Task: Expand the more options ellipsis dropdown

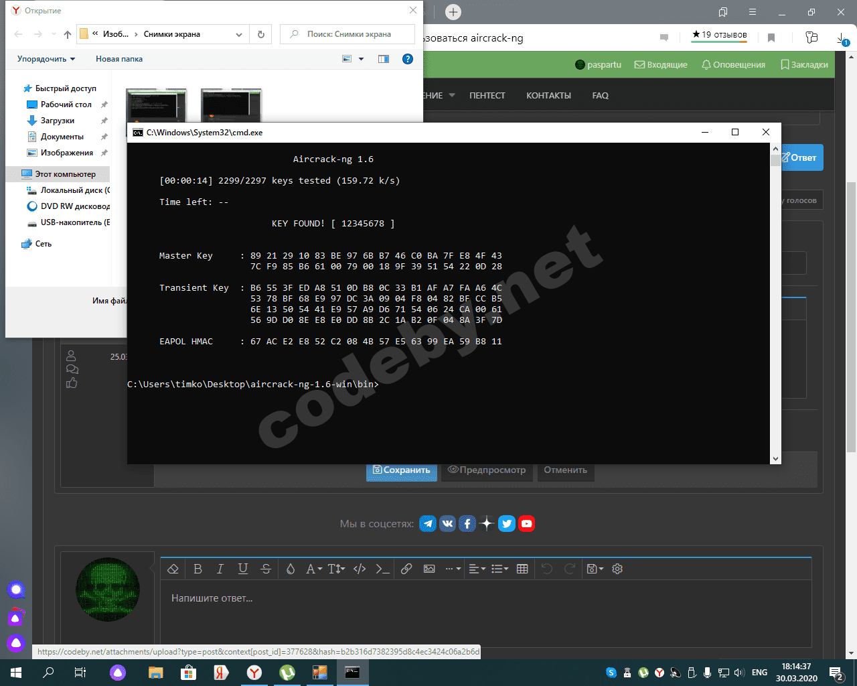Action: pos(453,569)
